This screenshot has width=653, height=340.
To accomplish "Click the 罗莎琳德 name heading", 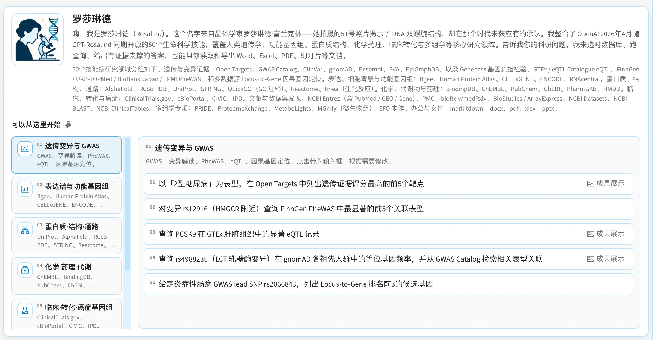I will coord(92,19).
